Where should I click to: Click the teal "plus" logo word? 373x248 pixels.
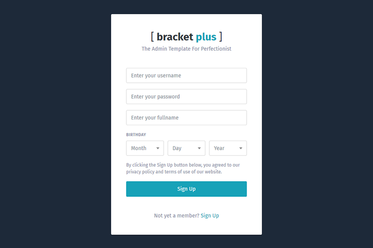pos(206,37)
